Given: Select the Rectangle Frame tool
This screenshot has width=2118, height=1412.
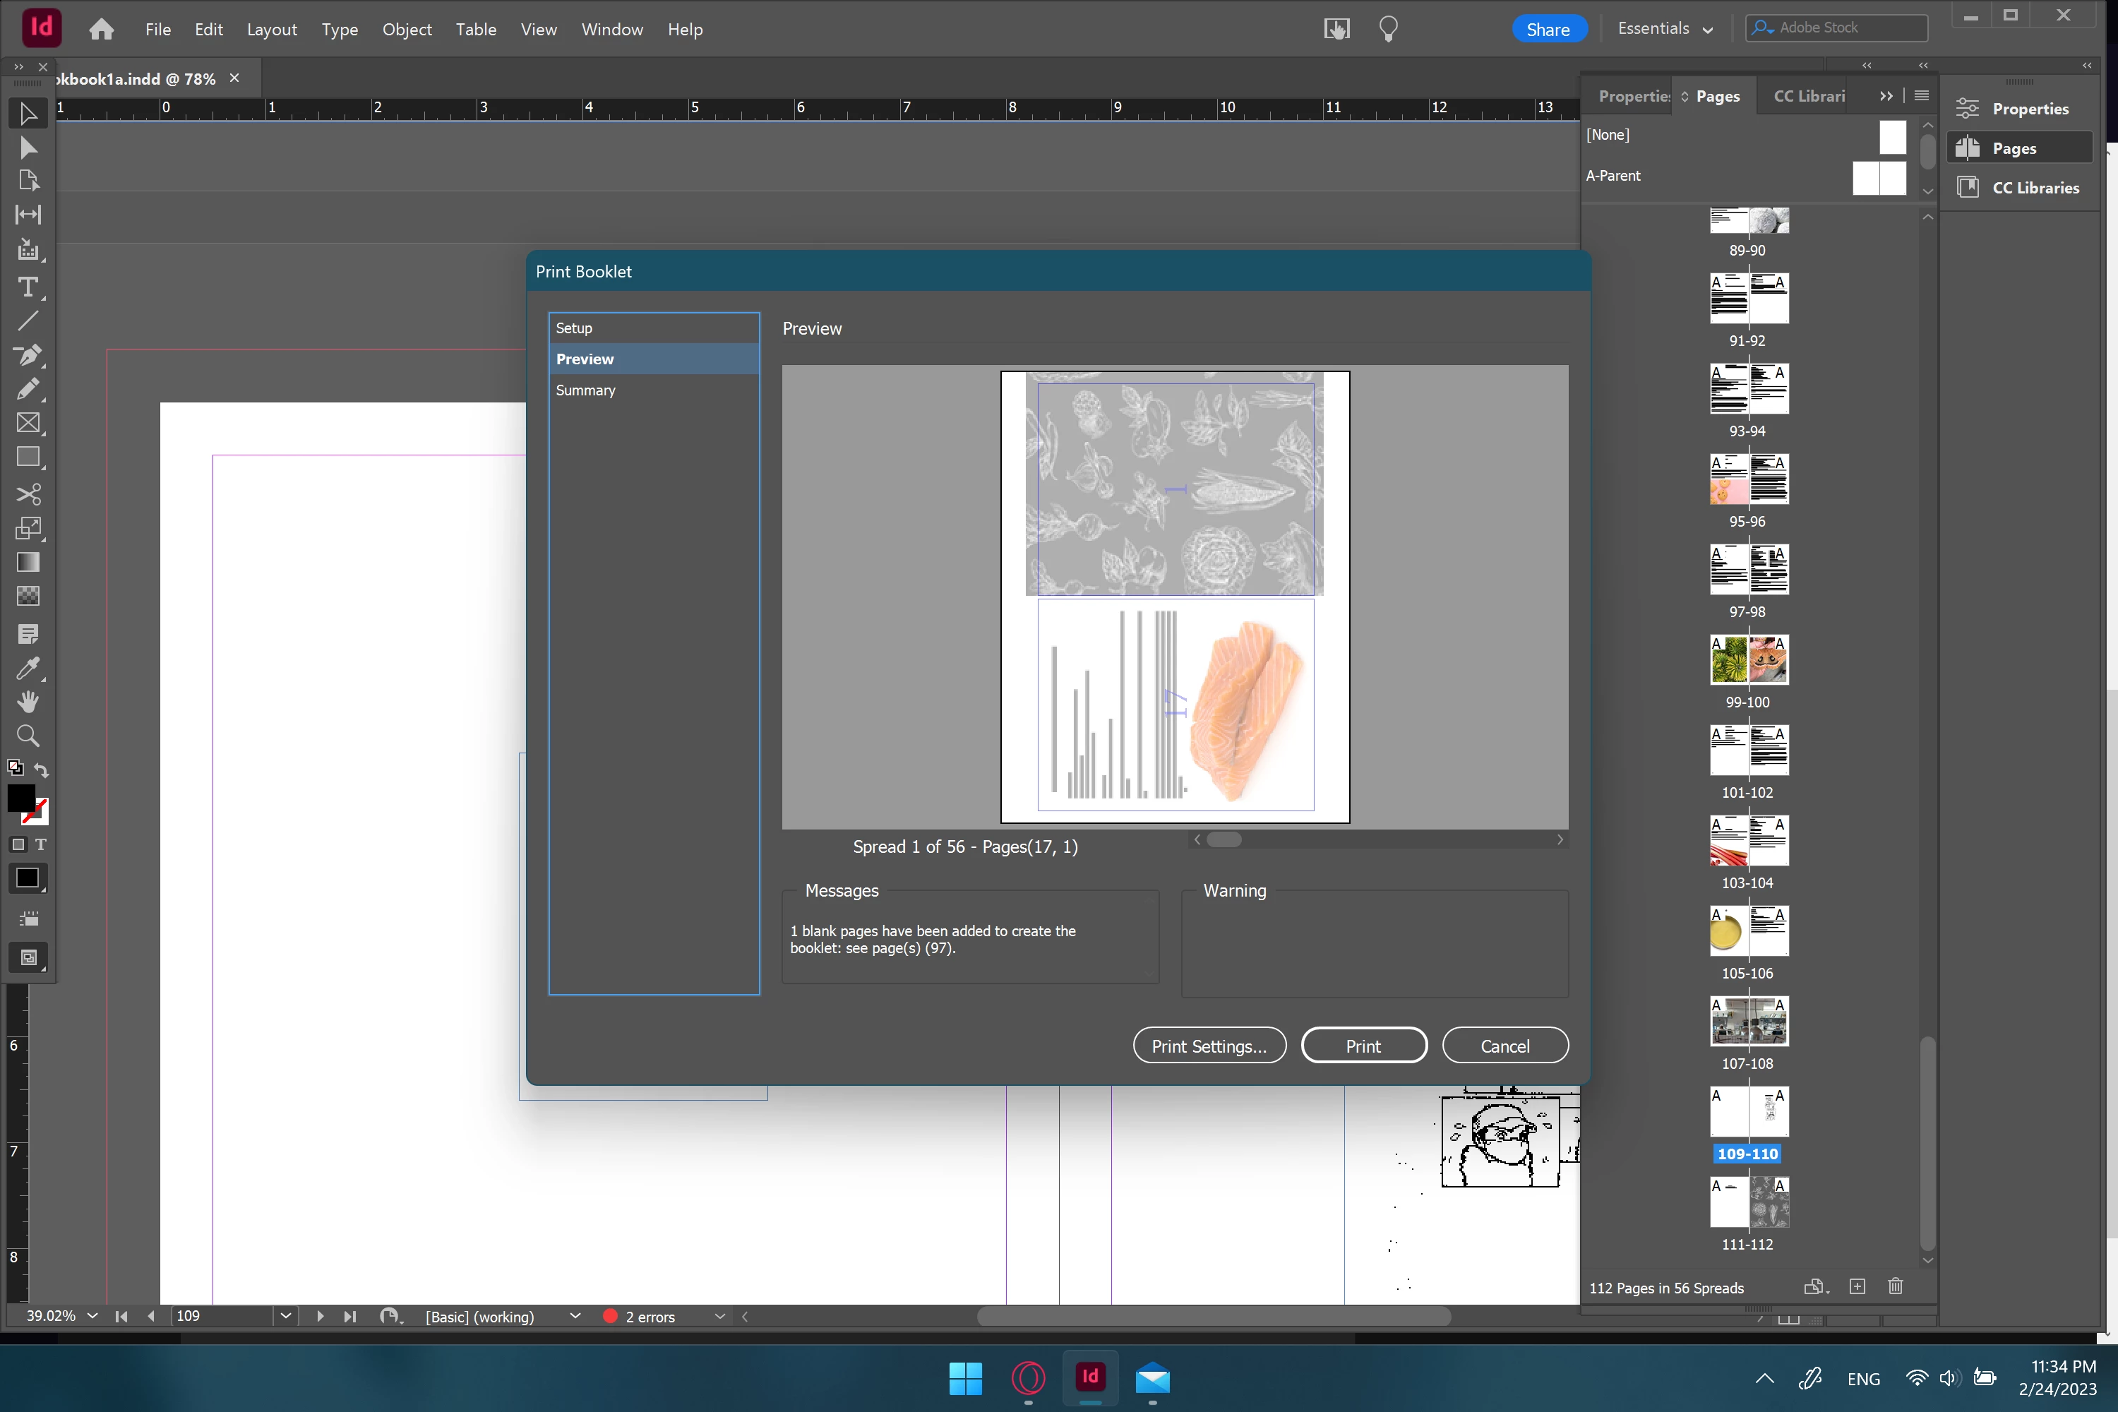Looking at the screenshot, I should (x=28, y=423).
